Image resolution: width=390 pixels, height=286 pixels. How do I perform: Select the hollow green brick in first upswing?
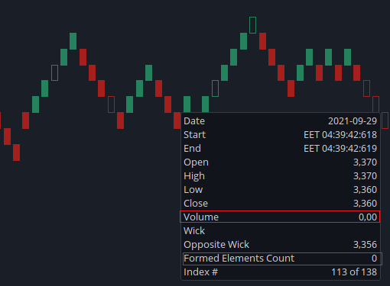(x=54, y=73)
